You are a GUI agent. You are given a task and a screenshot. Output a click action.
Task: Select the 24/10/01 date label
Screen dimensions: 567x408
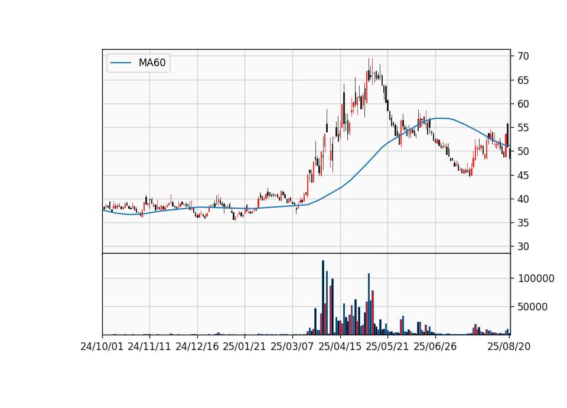[x=102, y=347]
